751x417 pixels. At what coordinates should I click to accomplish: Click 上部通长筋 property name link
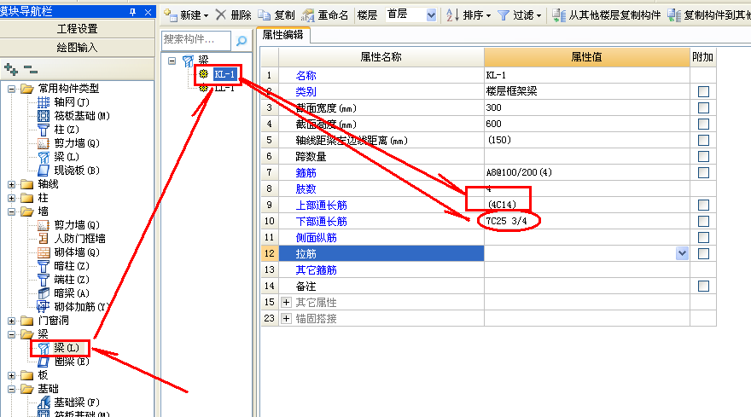321,206
